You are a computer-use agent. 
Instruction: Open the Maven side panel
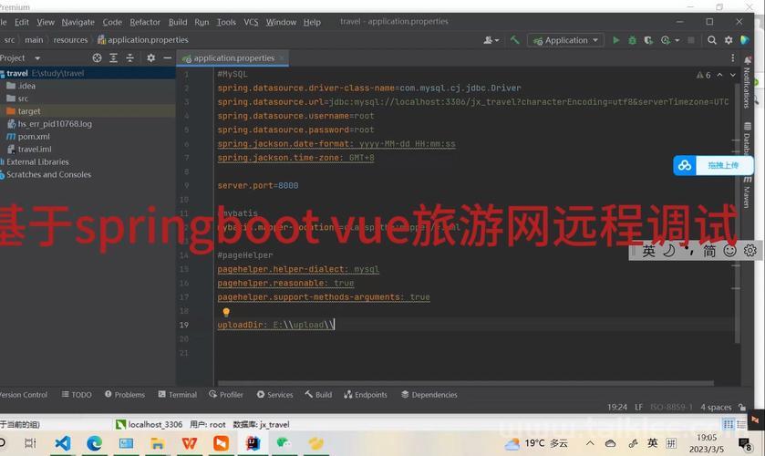[747, 192]
